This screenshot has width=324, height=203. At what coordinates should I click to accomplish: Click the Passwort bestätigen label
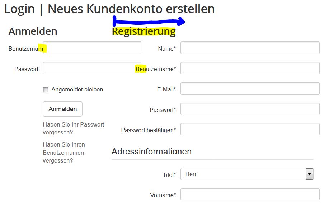click(148, 130)
